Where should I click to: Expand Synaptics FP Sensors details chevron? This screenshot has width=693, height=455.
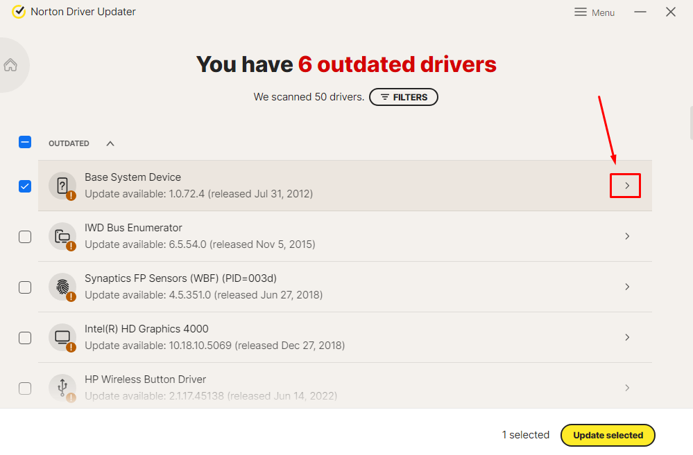click(x=627, y=287)
